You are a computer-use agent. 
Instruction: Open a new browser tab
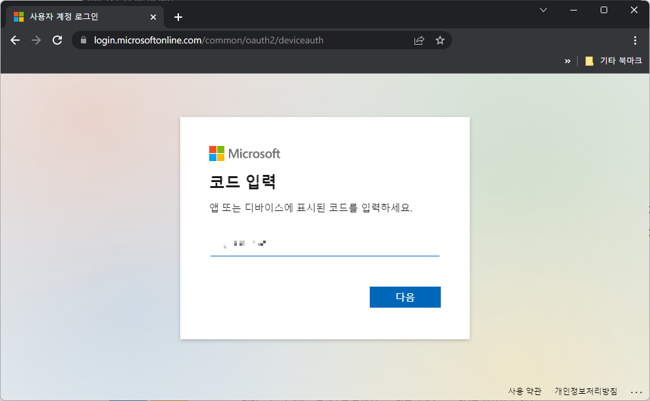[178, 17]
